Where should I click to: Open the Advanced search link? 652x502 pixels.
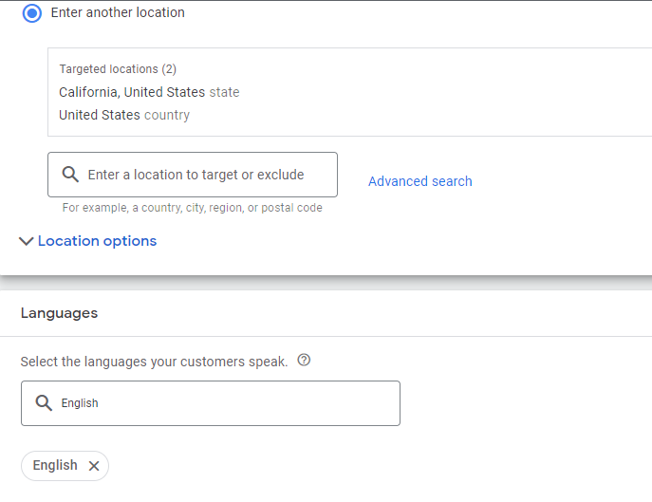[419, 181]
